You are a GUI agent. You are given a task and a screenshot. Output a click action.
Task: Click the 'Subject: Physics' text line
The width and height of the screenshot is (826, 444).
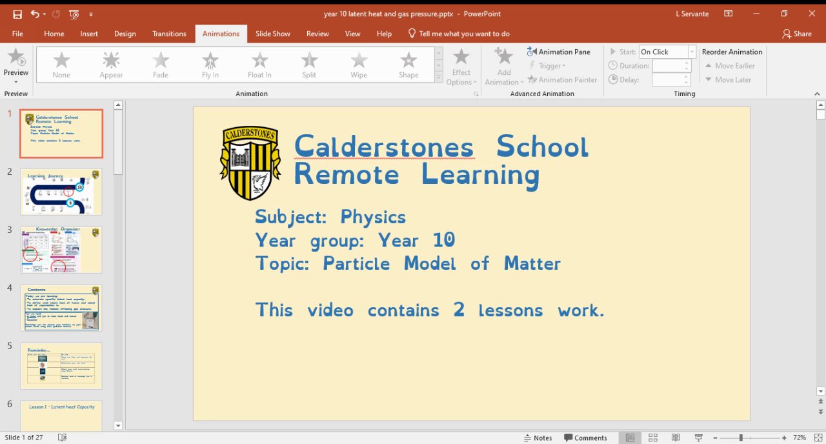(330, 217)
